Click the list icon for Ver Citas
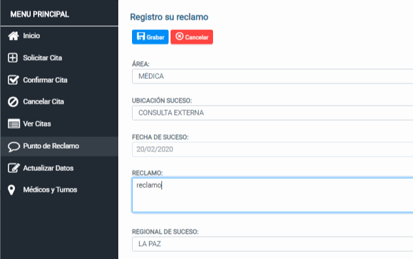Image resolution: width=413 pixels, height=259 pixels. pyautogui.click(x=14, y=123)
